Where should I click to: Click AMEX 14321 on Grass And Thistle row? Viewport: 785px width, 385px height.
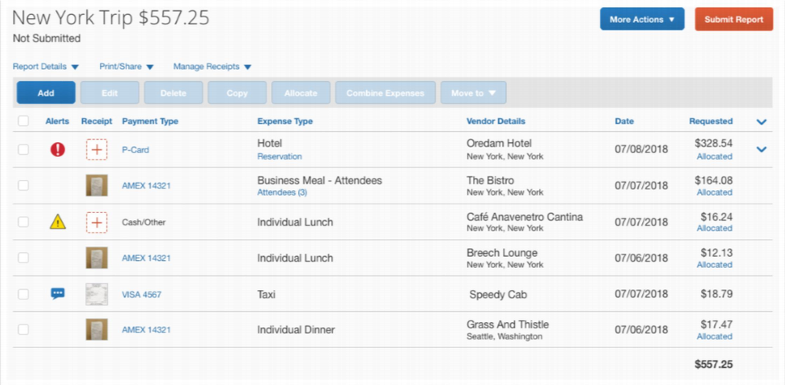[146, 330]
